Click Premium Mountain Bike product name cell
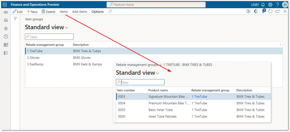 point(169,103)
